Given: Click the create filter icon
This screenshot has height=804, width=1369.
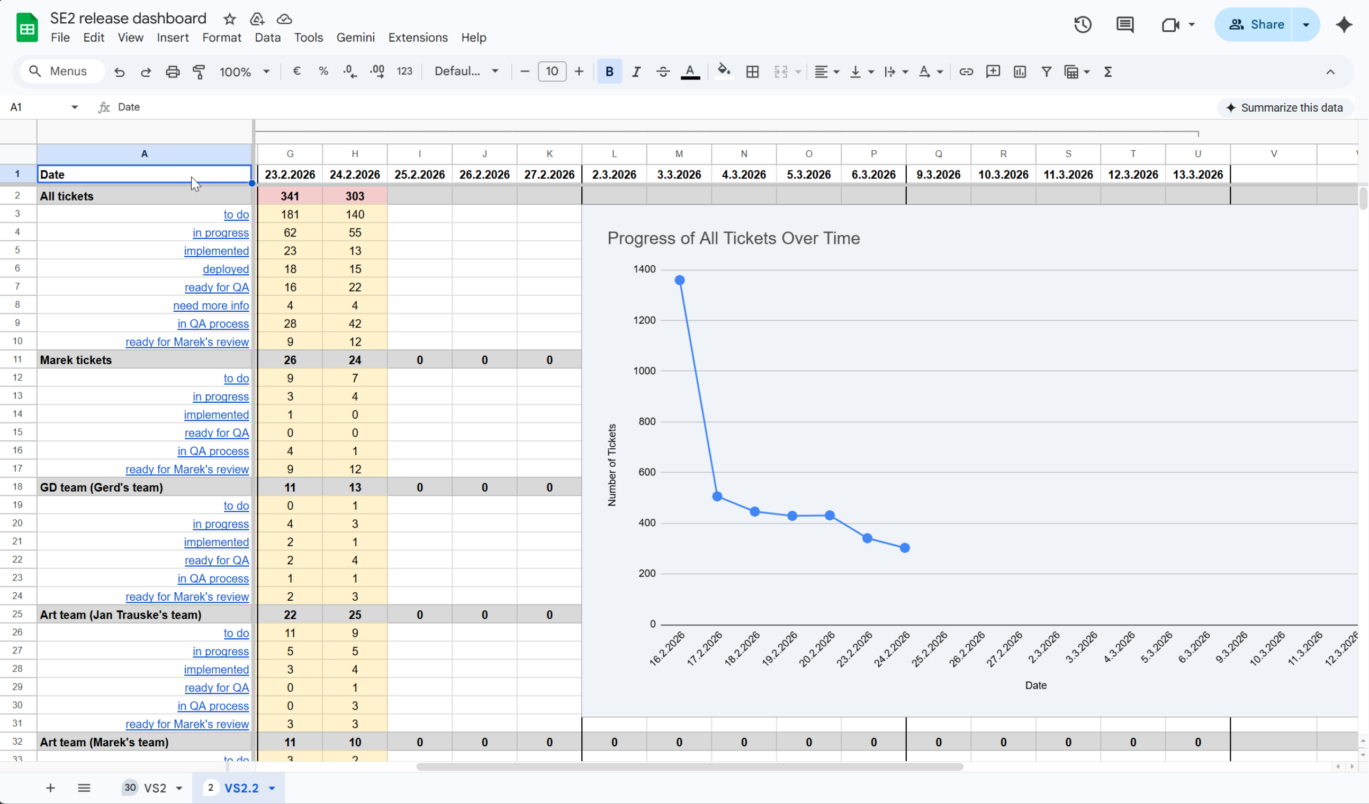Looking at the screenshot, I should click(x=1046, y=71).
